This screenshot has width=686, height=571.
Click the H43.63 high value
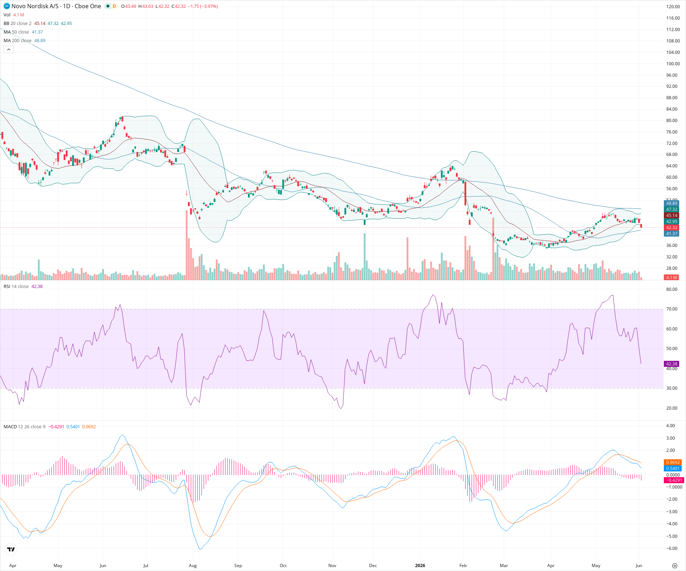146,6
